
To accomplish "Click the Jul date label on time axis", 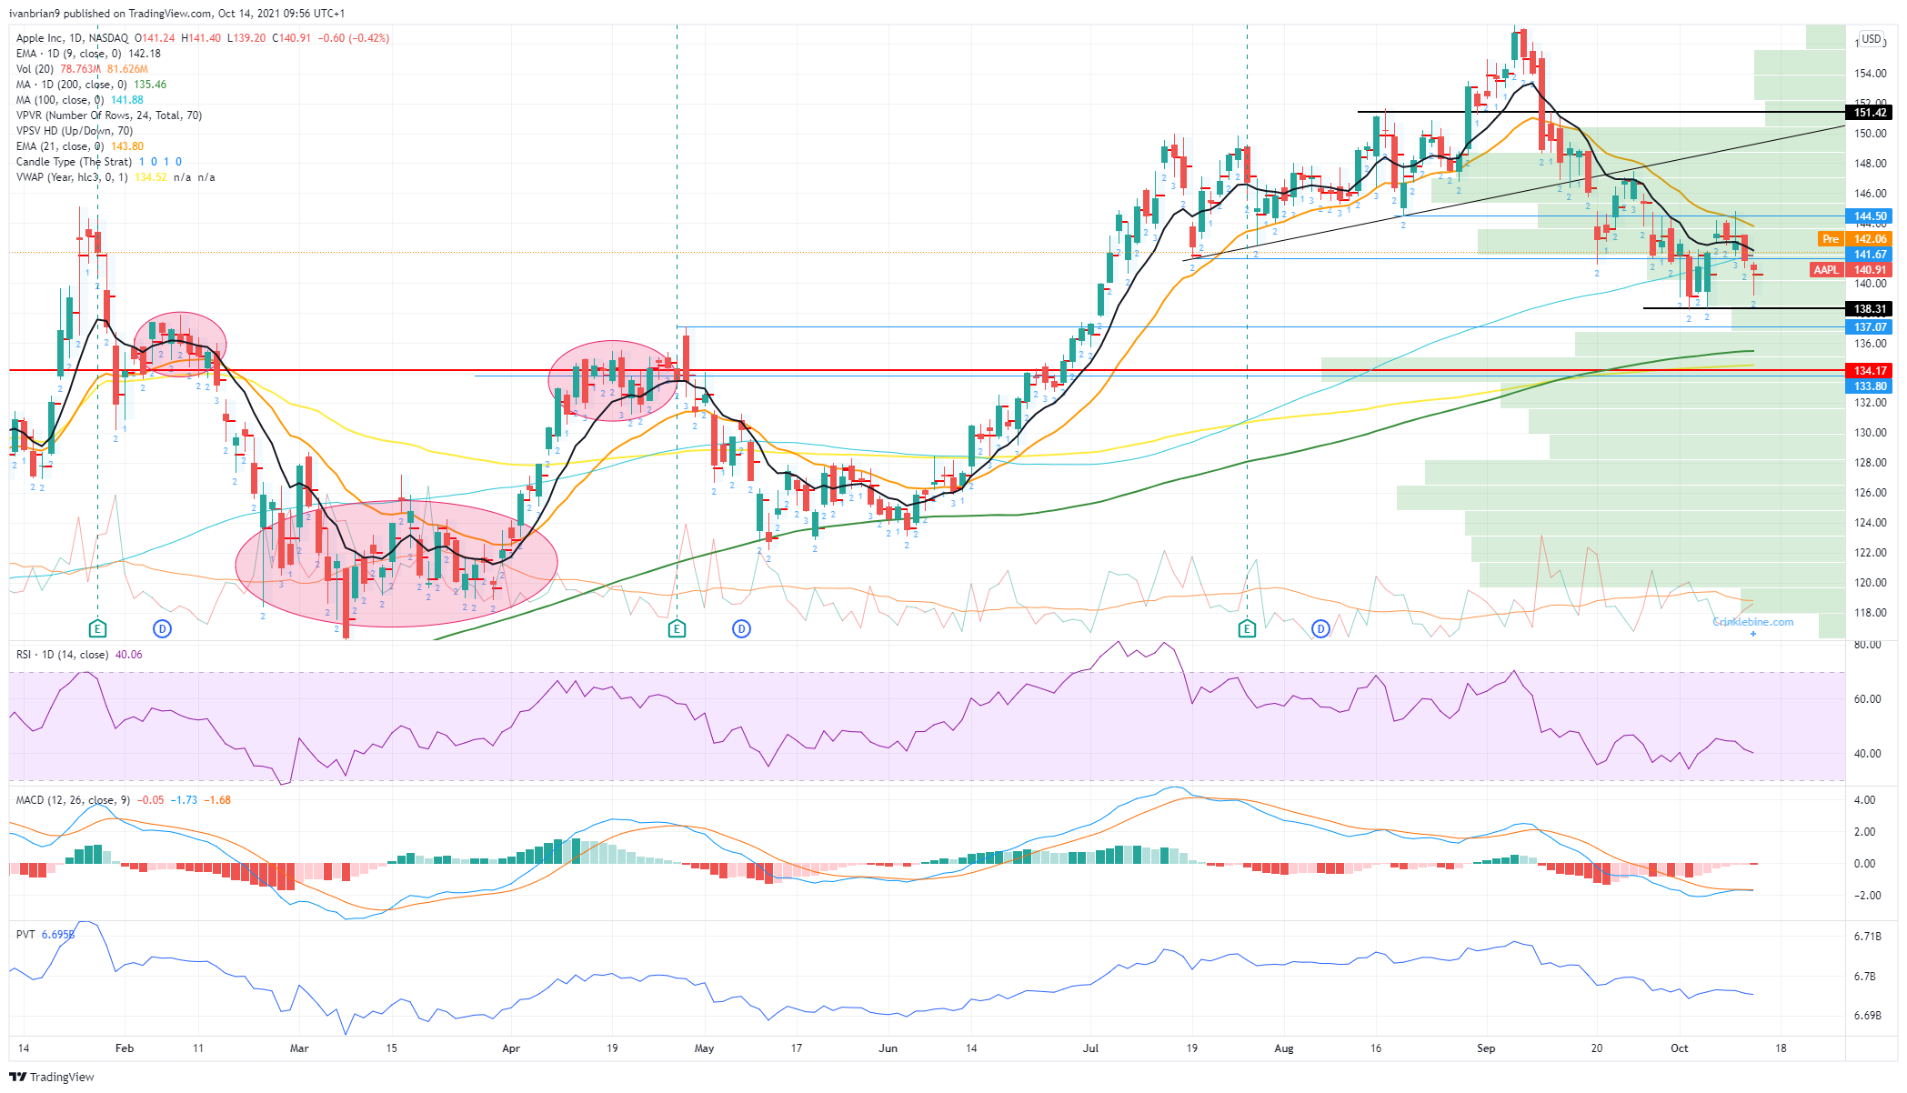I will point(1090,1048).
